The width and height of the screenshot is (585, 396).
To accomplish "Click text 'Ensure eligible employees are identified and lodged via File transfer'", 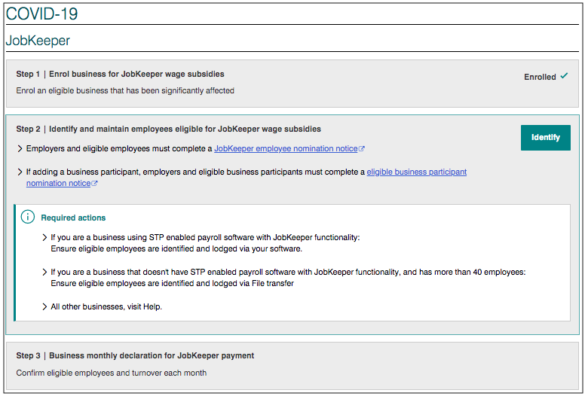I will (x=172, y=284).
